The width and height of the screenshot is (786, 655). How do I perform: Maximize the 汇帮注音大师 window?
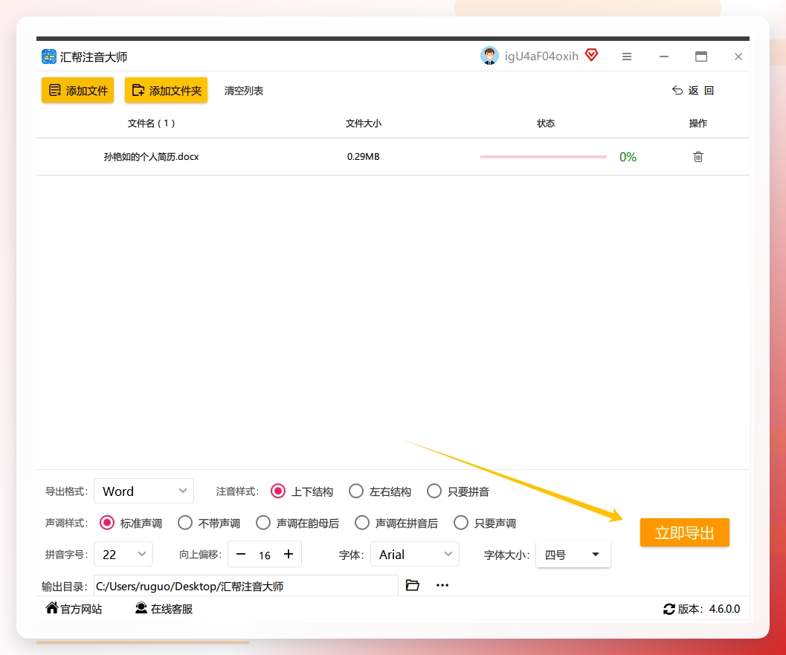700,57
